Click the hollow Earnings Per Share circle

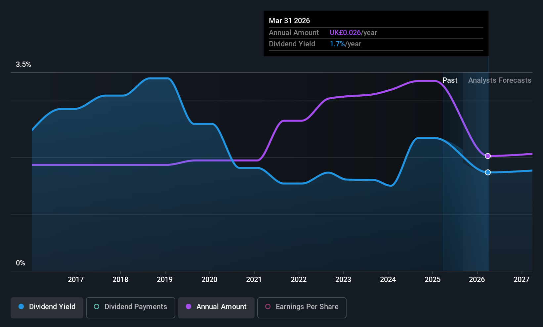click(x=268, y=307)
